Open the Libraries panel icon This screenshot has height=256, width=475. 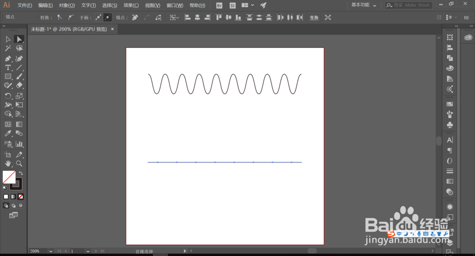pyautogui.click(x=468, y=37)
